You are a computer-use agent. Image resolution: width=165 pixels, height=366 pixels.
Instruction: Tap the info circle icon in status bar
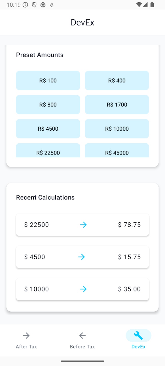[25, 5]
